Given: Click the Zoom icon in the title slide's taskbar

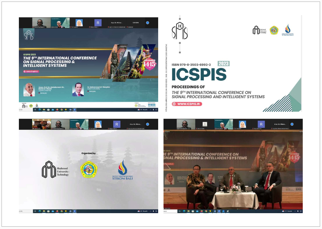Looking at the screenshot, I should pos(75,110).
